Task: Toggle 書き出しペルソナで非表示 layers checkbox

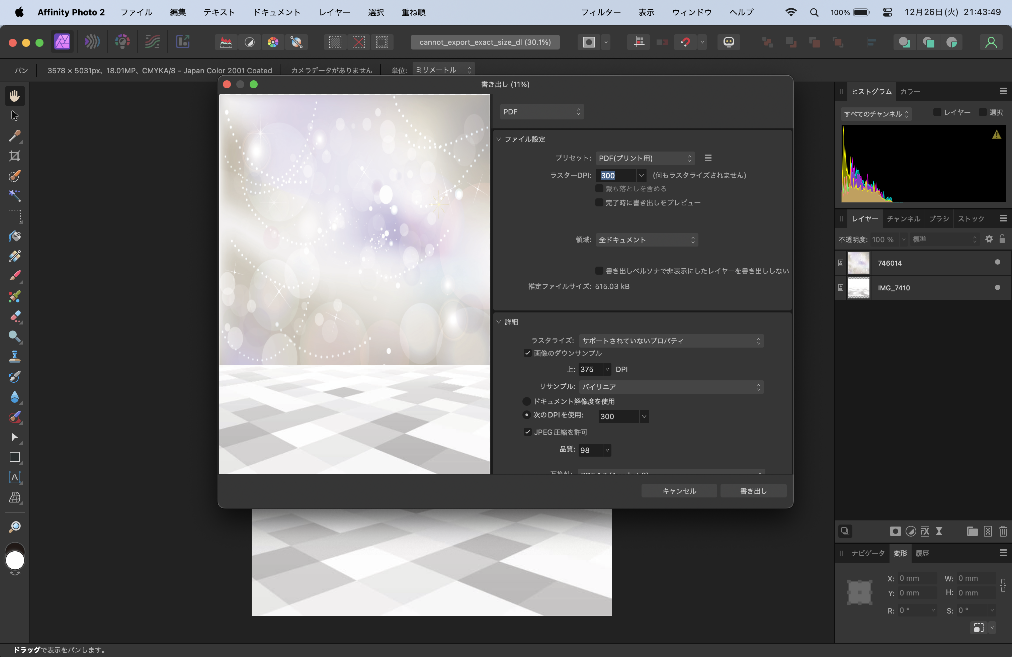Action: [599, 270]
